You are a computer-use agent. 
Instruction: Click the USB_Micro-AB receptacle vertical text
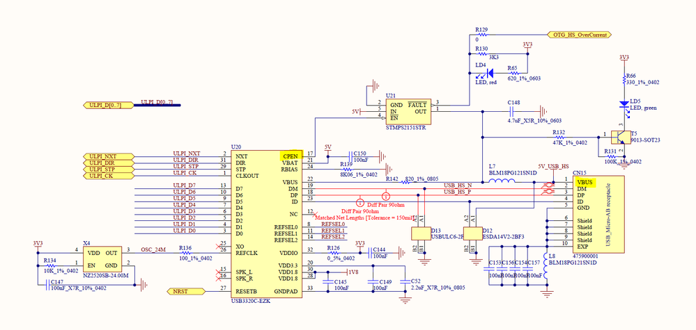pyautogui.click(x=608, y=215)
